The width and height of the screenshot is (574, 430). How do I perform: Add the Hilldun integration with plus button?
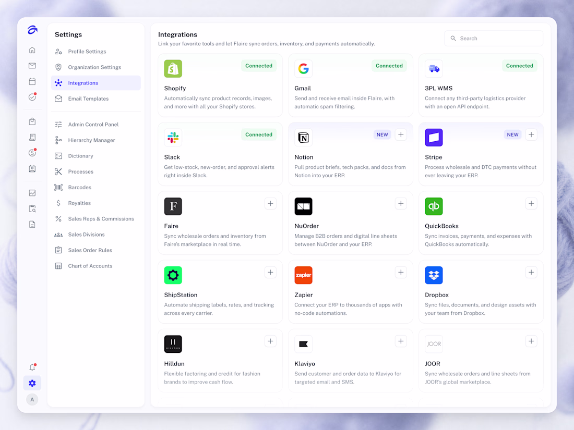(270, 341)
